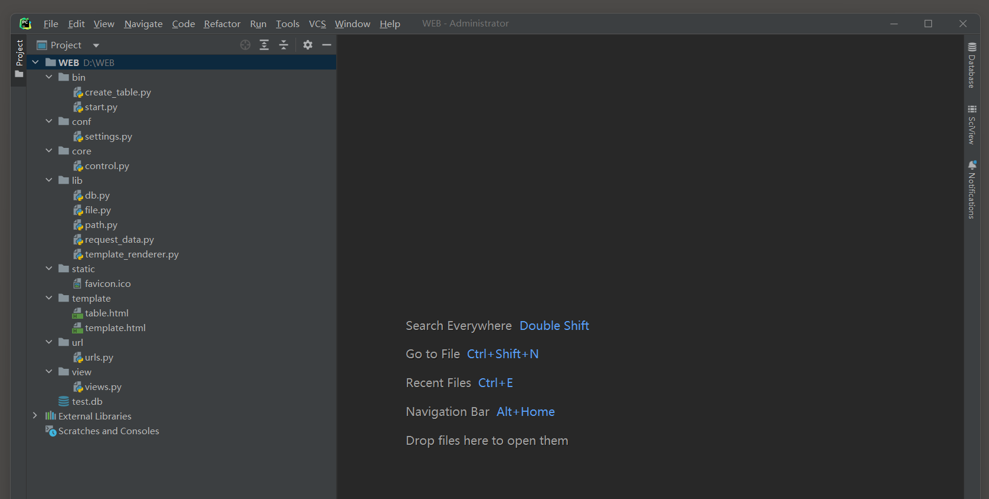
Task: Open the Help menu
Action: click(390, 24)
